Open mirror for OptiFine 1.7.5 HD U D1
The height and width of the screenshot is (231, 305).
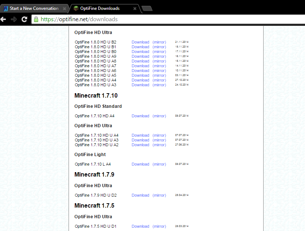159,226
